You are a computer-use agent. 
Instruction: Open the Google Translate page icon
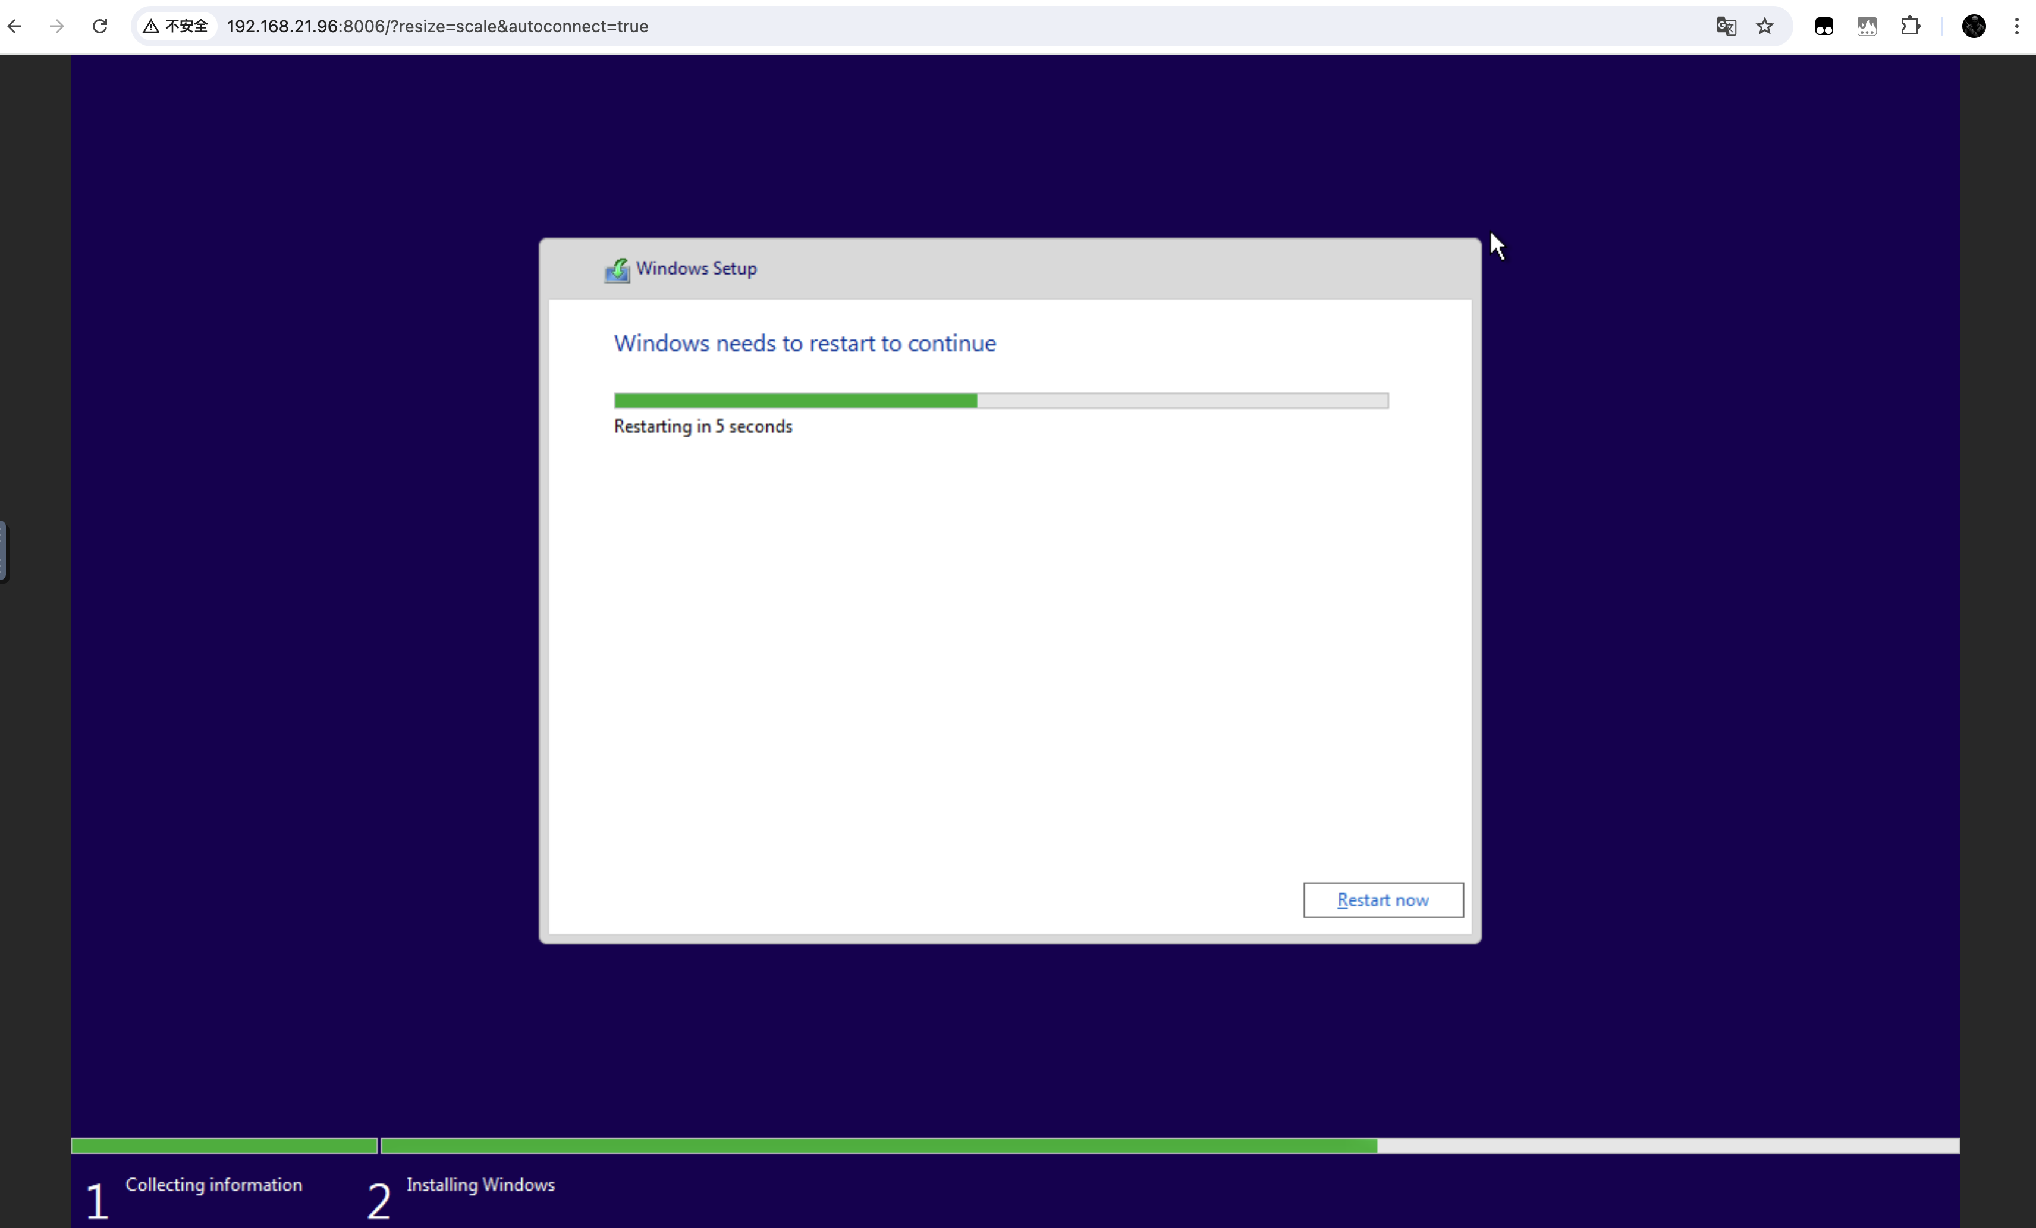[x=1726, y=26]
